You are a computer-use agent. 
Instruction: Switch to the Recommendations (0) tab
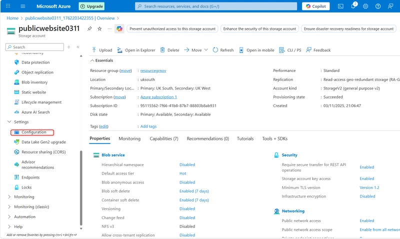(207, 138)
